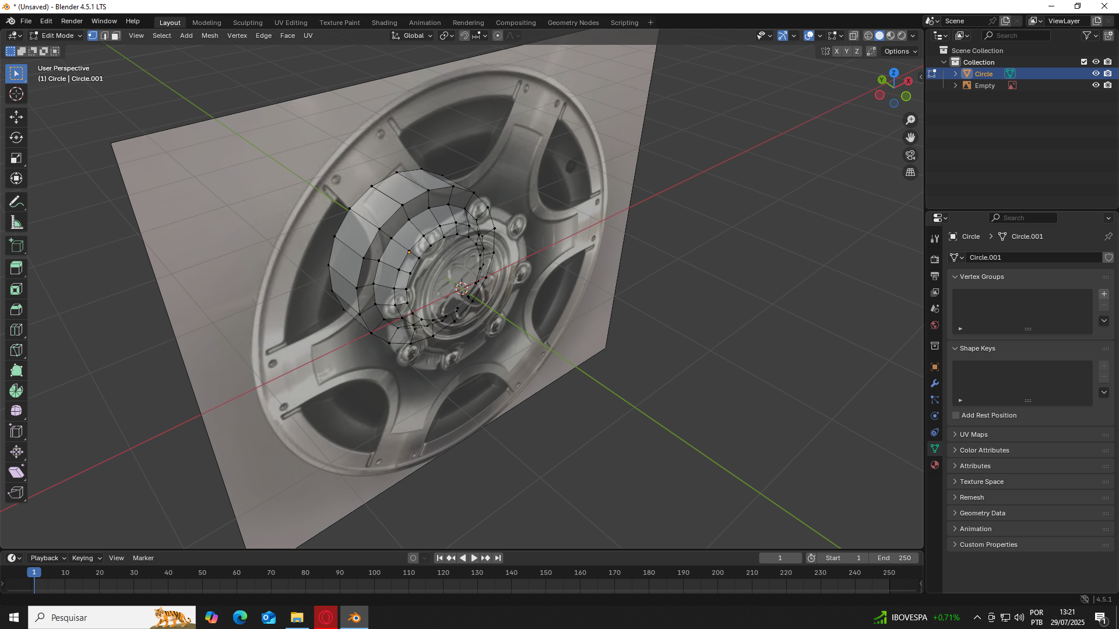Open the Material properties tab
Image resolution: width=1119 pixels, height=629 pixels.
935,465
